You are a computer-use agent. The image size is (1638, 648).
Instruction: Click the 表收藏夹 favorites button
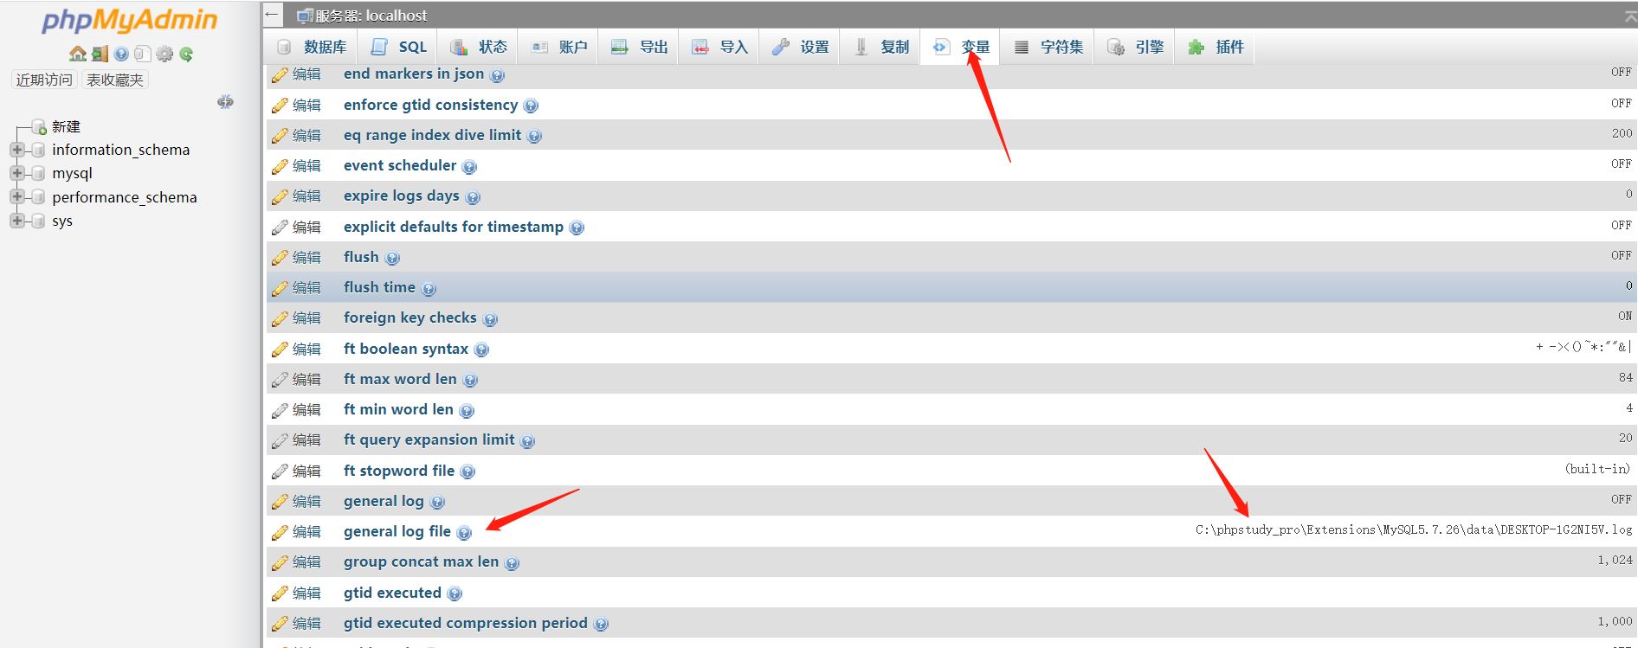coord(115,80)
